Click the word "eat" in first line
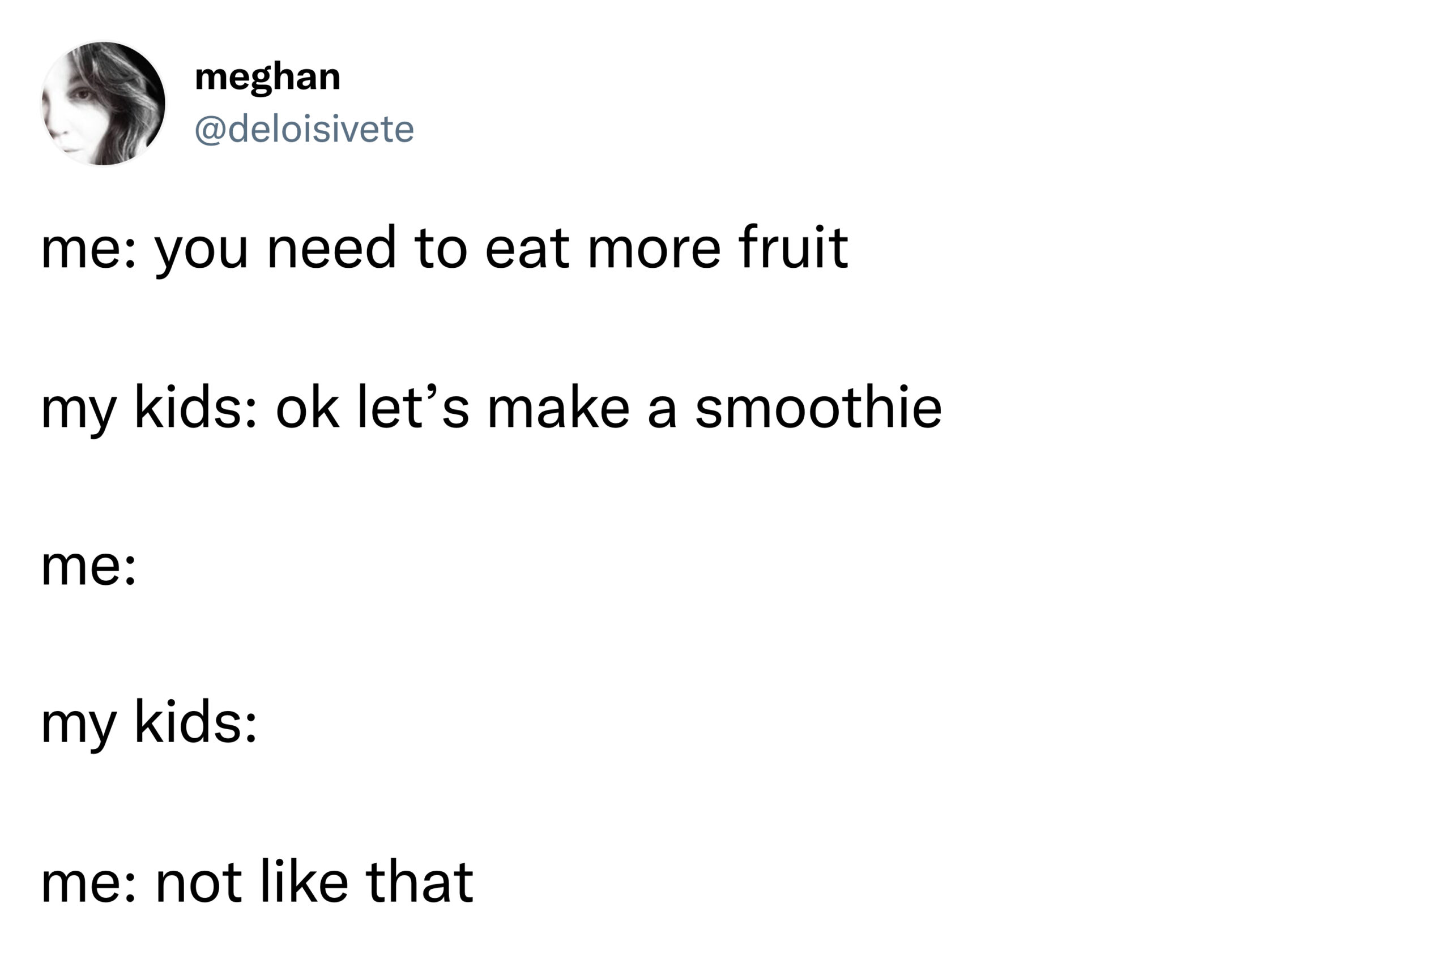 pyautogui.click(x=527, y=250)
